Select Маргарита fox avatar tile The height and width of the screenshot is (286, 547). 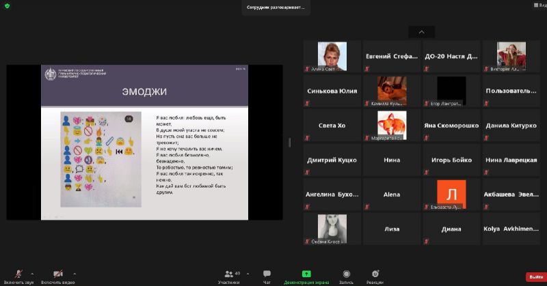tap(391, 126)
